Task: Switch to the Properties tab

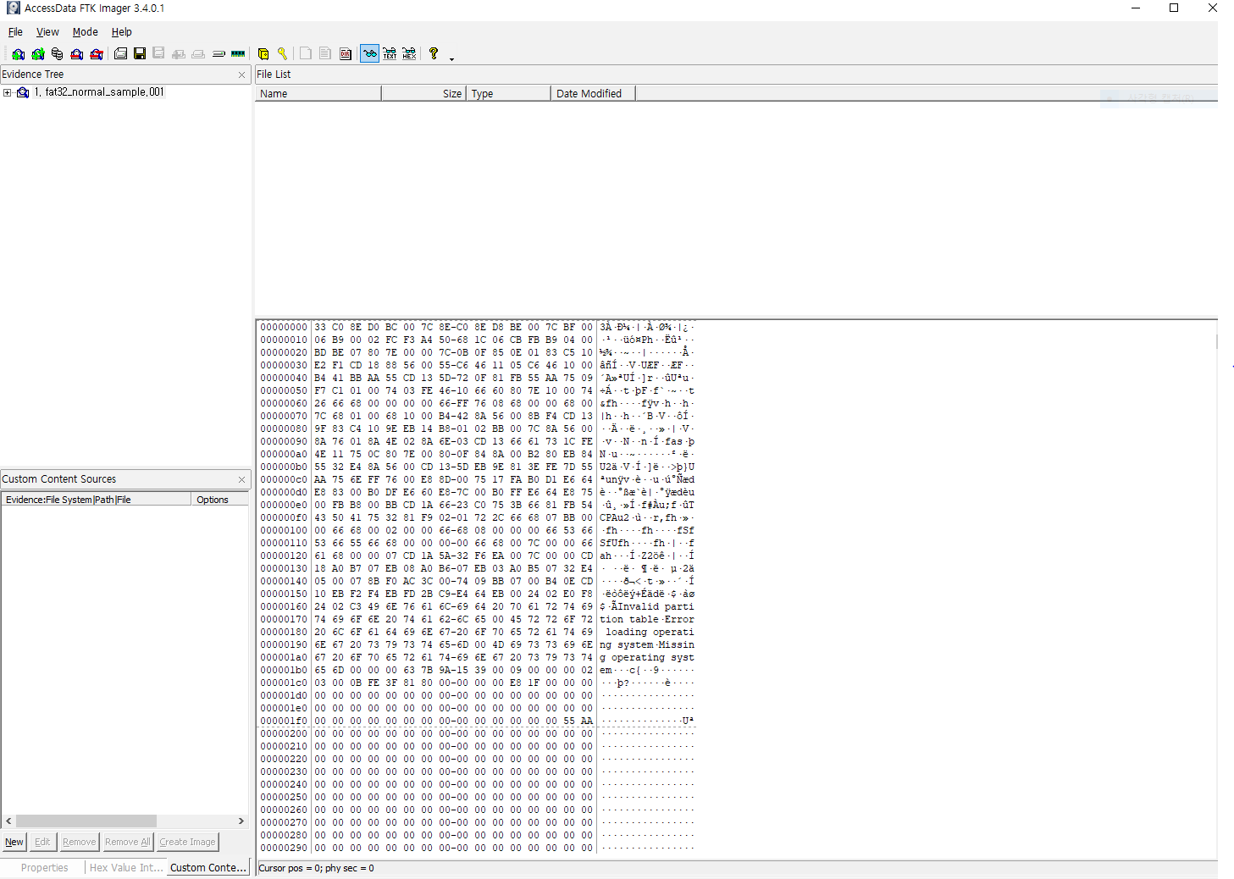Action: [x=44, y=868]
